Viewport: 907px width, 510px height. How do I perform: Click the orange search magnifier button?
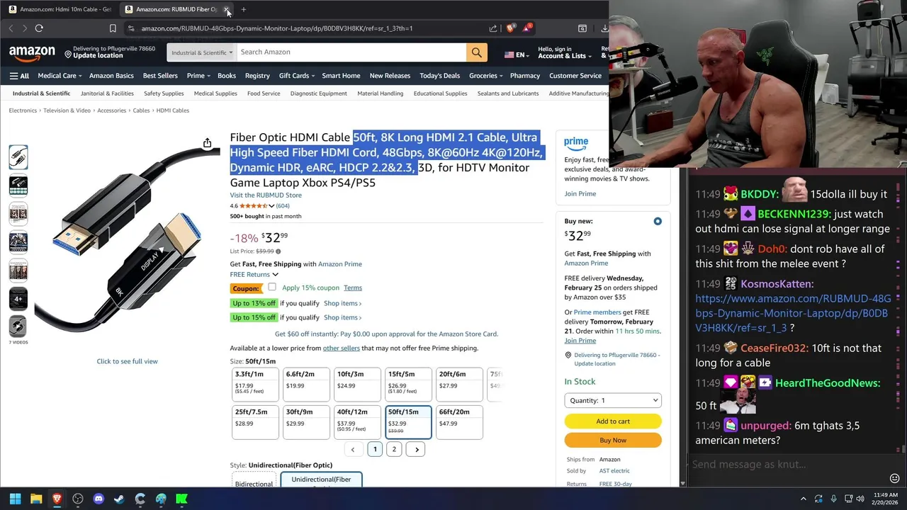tap(476, 52)
